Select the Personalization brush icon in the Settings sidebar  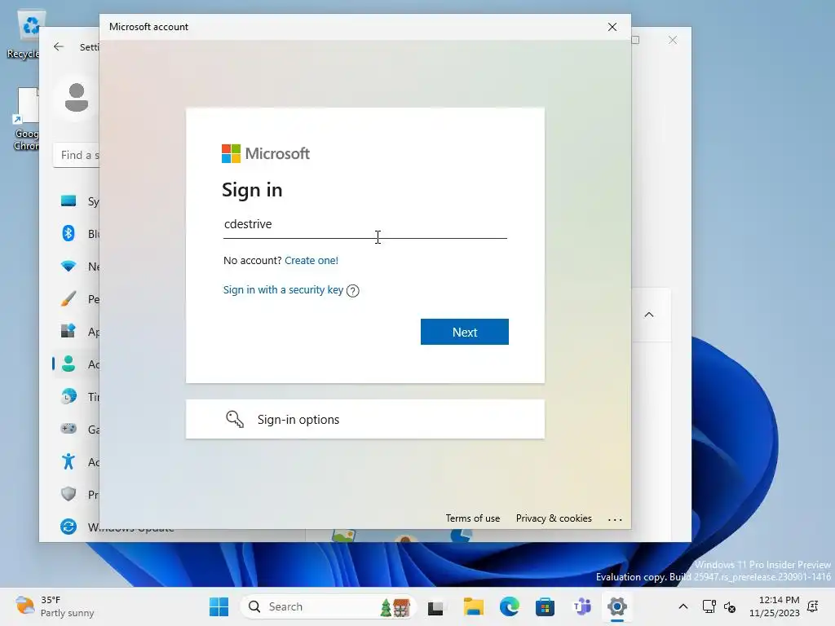click(68, 298)
